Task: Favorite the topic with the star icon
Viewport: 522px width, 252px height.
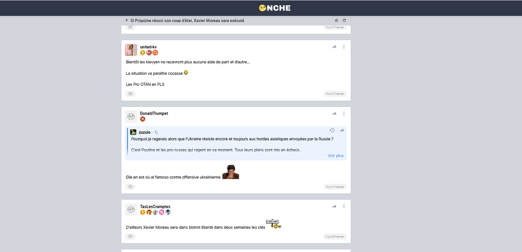Action: coord(336,20)
